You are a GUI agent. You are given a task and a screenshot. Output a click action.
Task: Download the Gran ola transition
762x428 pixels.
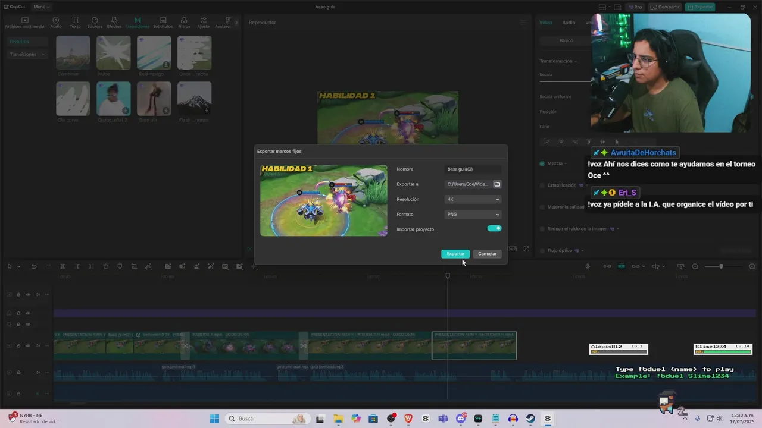(166, 110)
